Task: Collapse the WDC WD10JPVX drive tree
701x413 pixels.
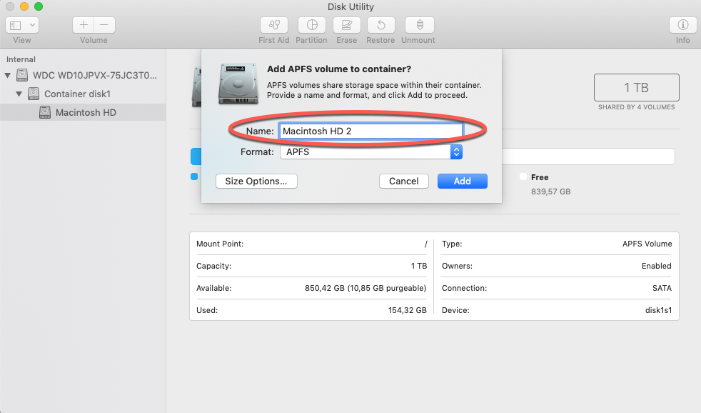Action: (x=8, y=75)
